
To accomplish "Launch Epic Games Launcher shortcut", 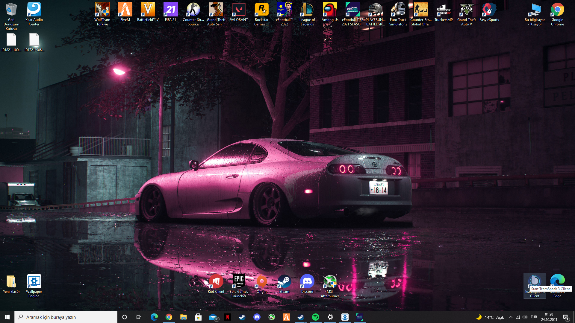I will [x=239, y=286].
